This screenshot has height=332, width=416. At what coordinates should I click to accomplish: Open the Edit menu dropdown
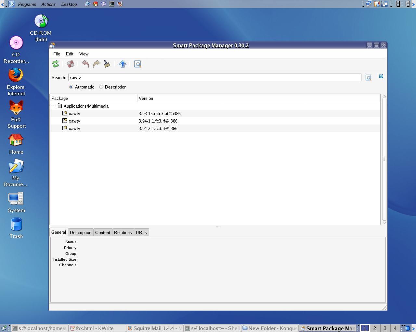tap(70, 54)
